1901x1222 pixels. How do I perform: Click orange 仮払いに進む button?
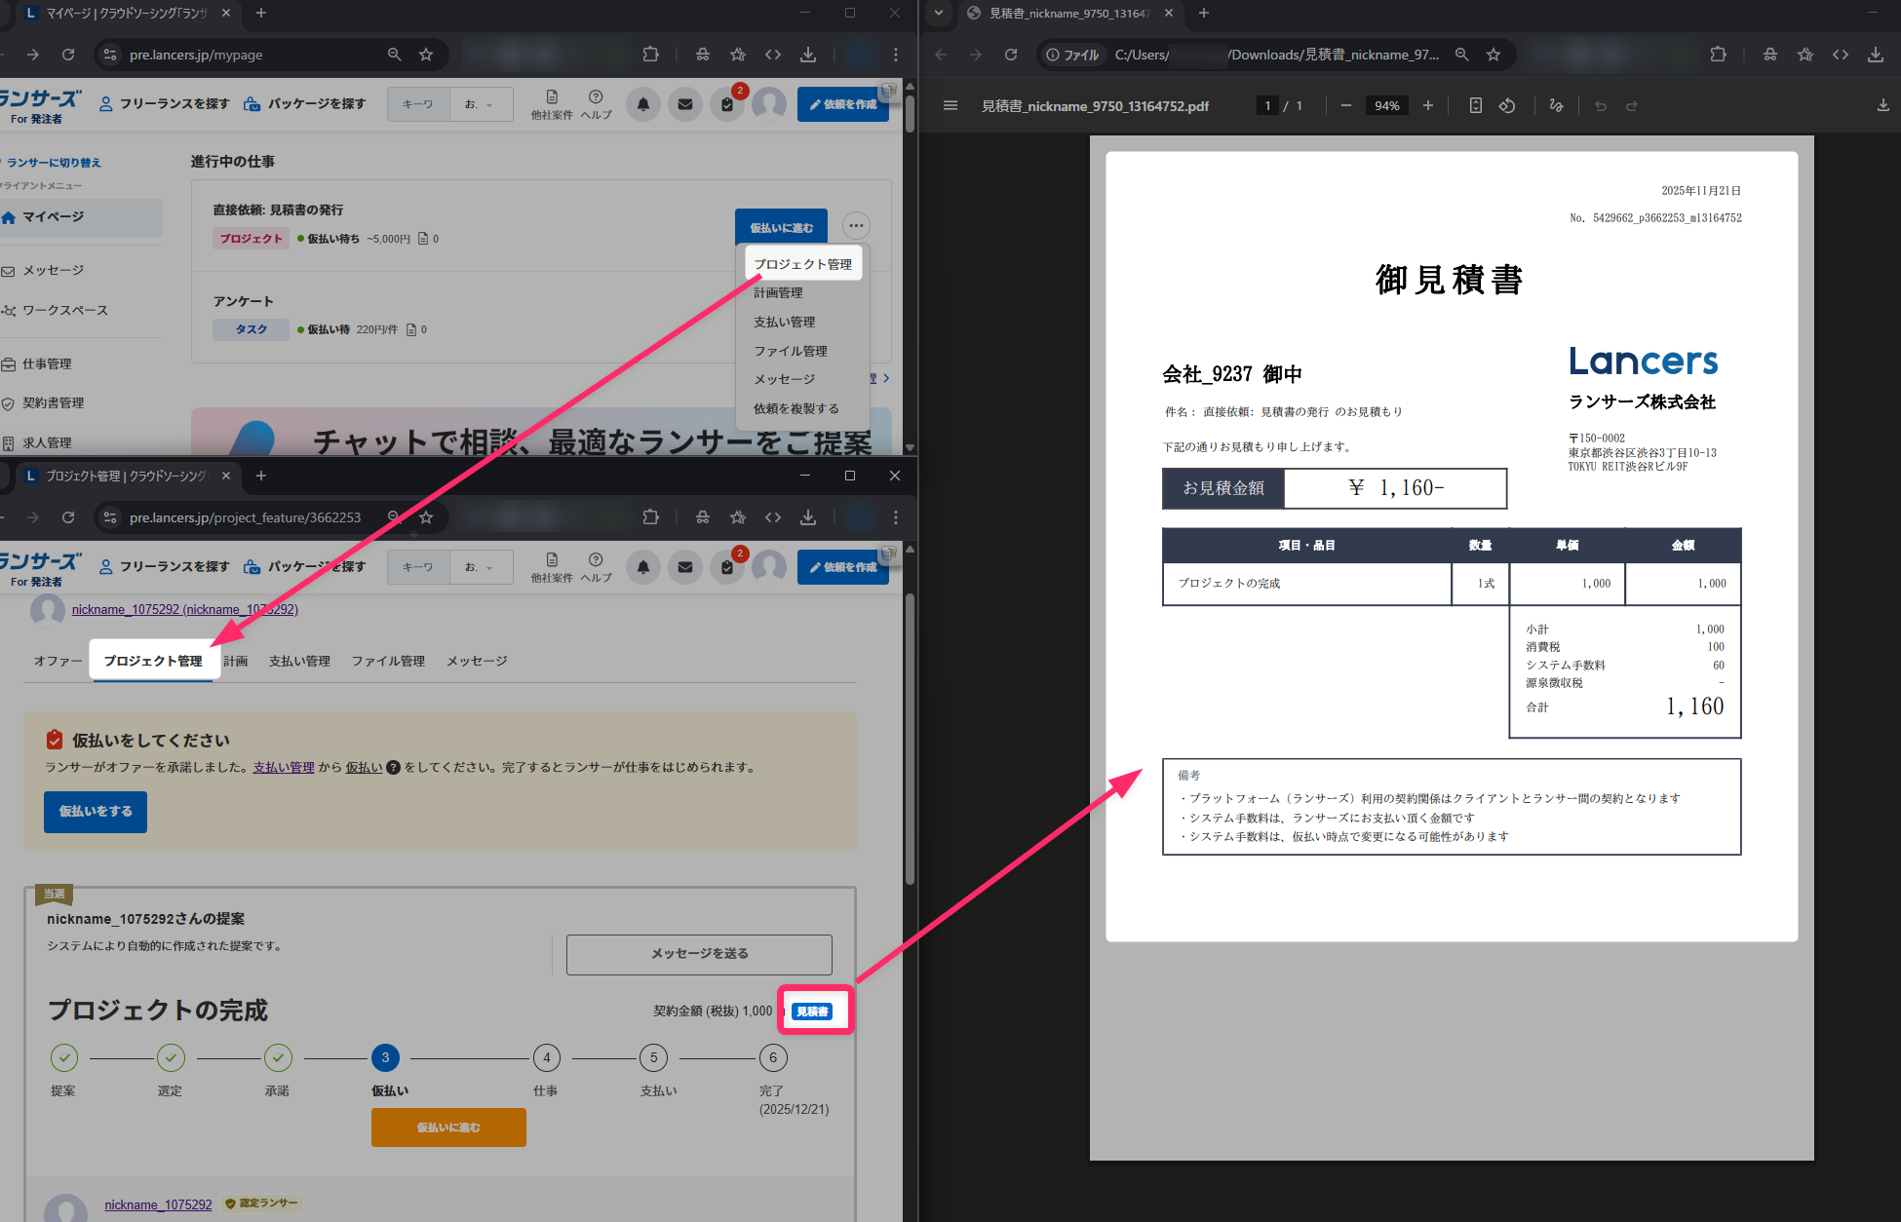(x=448, y=1127)
